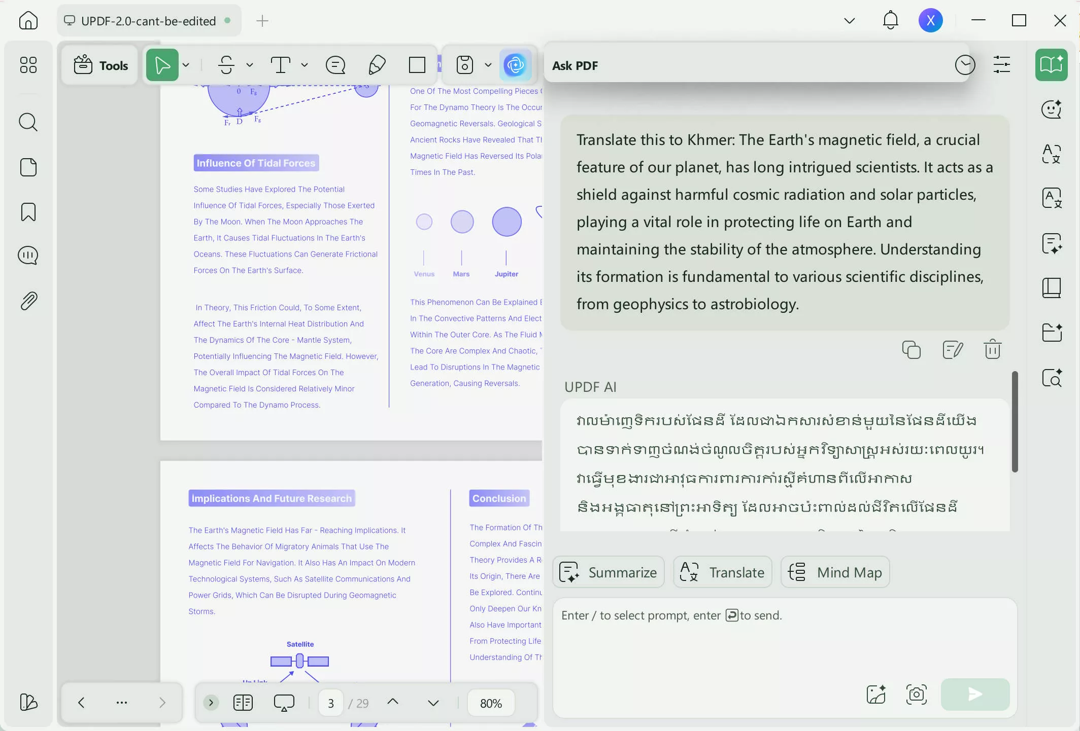Expand the text tool dropdown arrow
Viewport: 1080px width, 731px height.
click(x=304, y=65)
